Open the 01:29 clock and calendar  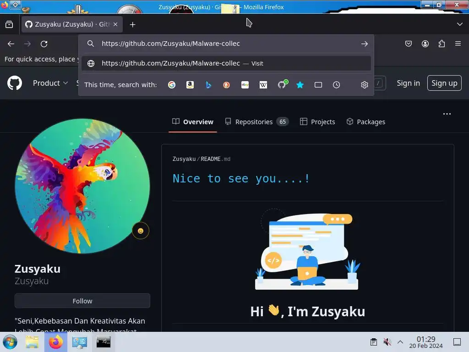point(426,342)
